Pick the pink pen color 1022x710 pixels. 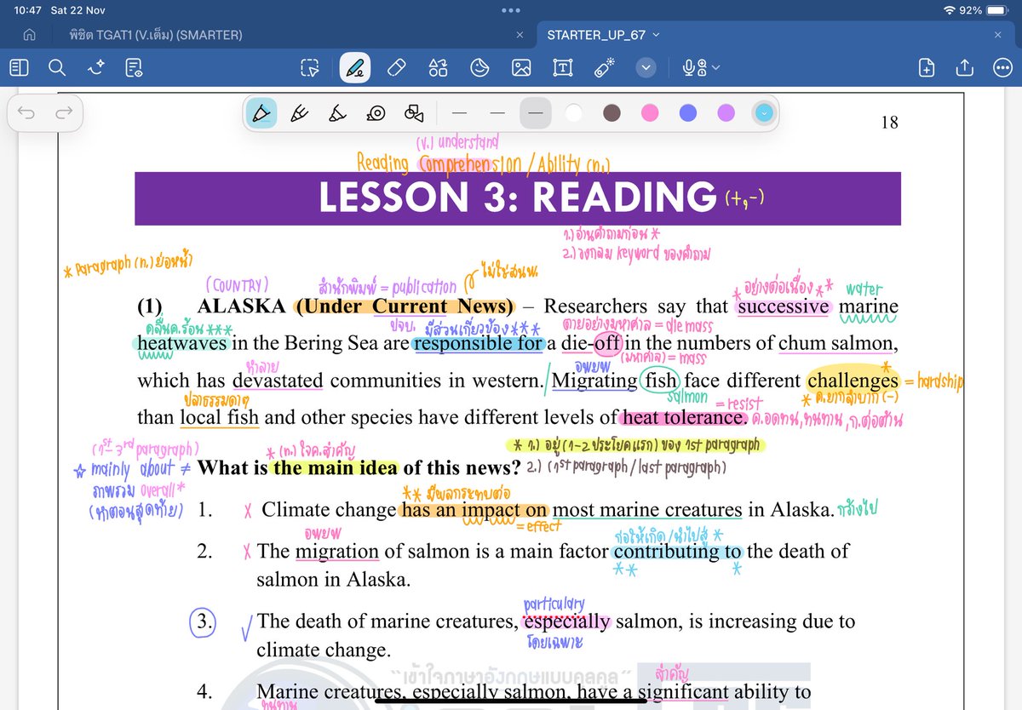(x=650, y=113)
